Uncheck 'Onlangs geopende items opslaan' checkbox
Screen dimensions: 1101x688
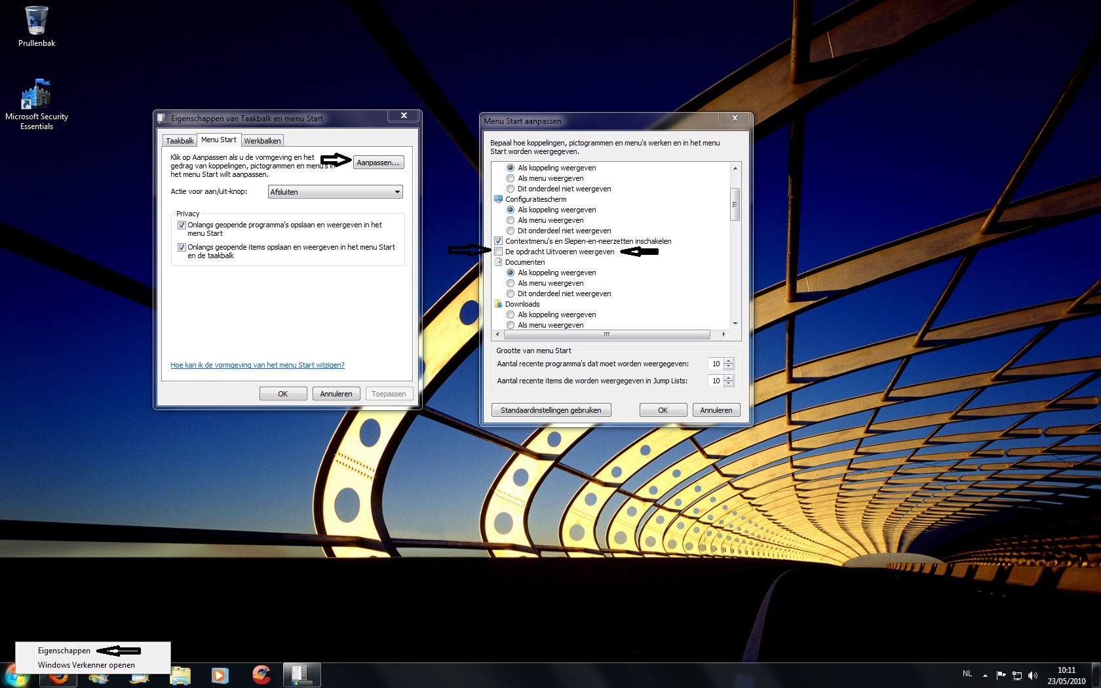[182, 247]
